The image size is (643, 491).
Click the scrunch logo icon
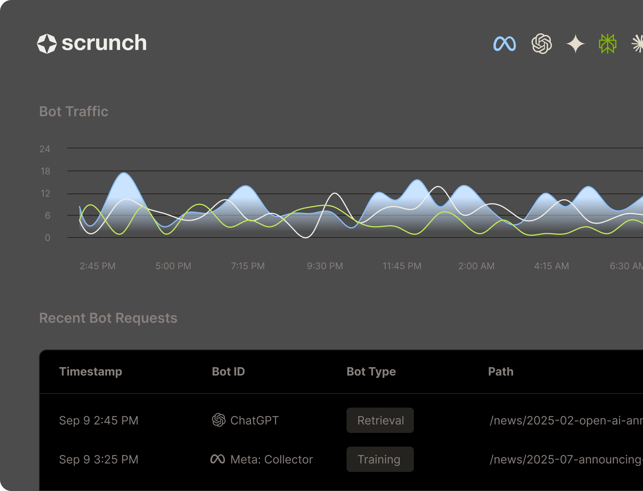47,43
